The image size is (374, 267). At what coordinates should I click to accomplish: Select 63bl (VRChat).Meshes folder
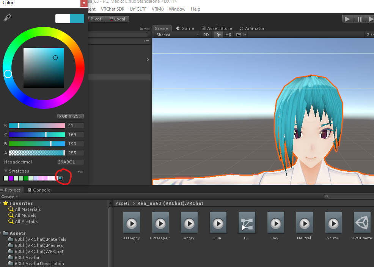[x=36, y=245]
